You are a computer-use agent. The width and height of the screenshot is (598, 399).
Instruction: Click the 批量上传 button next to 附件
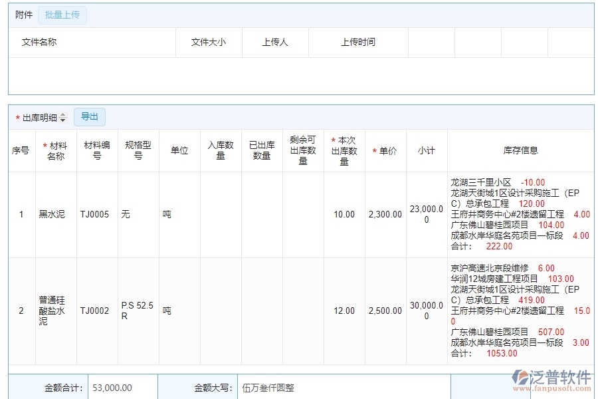62,15
